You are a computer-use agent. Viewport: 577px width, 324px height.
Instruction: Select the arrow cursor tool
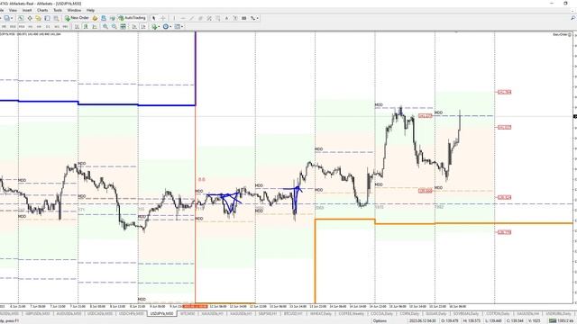(x=154, y=18)
